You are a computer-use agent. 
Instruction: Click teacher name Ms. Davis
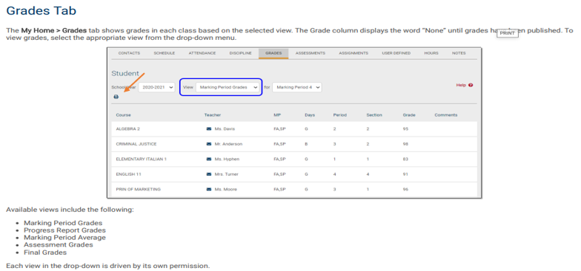[x=225, y=128]
